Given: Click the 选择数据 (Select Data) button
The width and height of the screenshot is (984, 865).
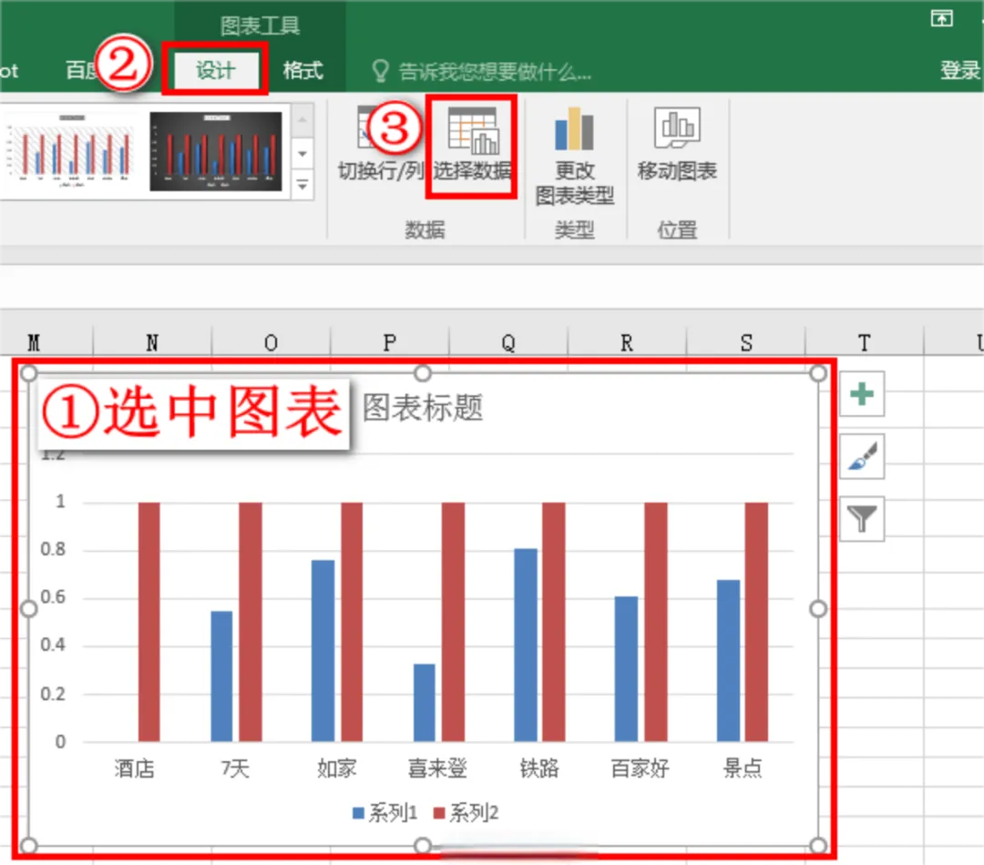Looking at the screenshot, I should [472, 145].
